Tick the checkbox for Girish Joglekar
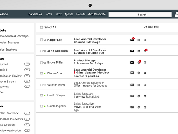Image resolution: width=178 pixels, height=134 pixels. click(x=42, y=106)
